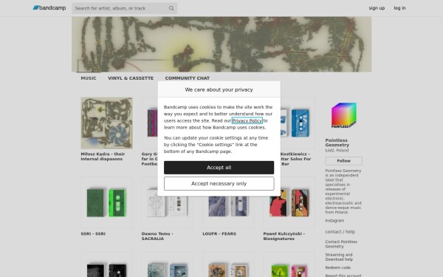Open Streaming and Download help link
Viewport: 443px width, 277px height.
(x=339, y=257)
